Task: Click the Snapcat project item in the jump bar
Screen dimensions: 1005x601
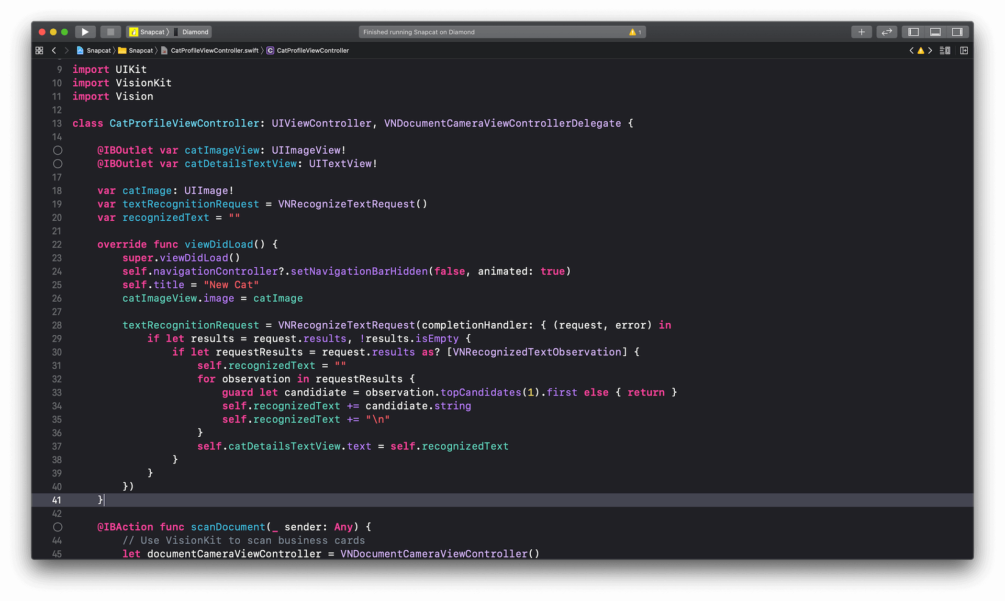Action: (98, 50)
